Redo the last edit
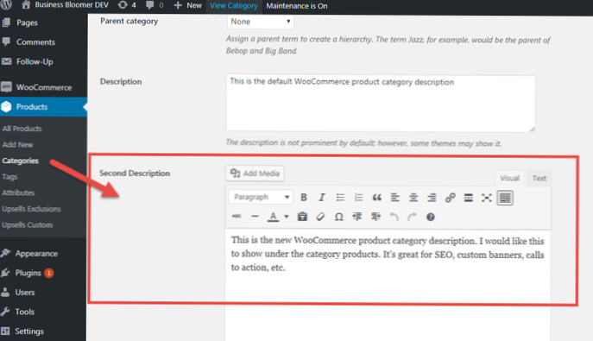Image resolution: width=593 pixels, height=341 pixels. click(412, 217)
